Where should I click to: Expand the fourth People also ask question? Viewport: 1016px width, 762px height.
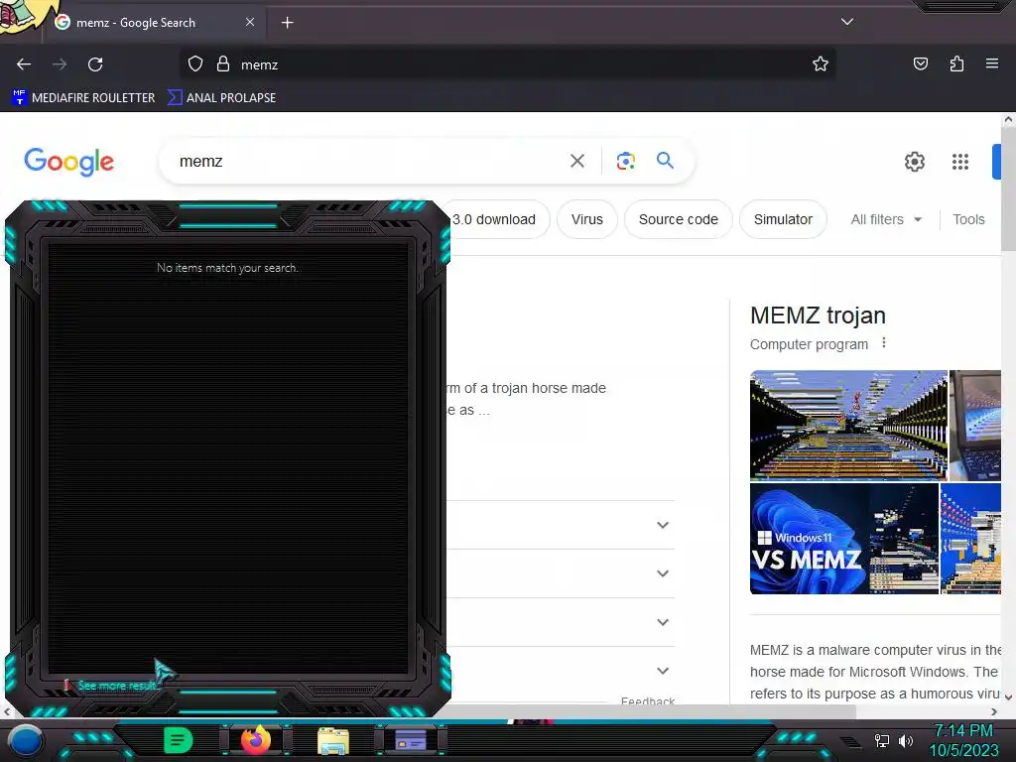click(x=662, y=671)
